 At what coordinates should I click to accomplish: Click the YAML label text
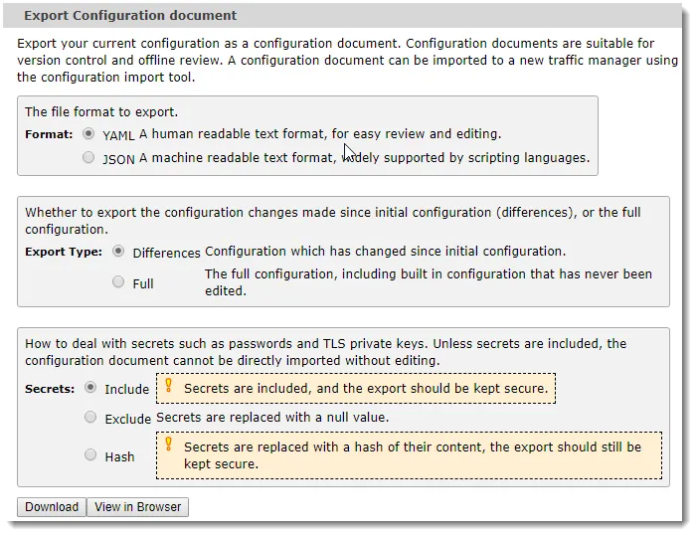click(x=118, y=135)
